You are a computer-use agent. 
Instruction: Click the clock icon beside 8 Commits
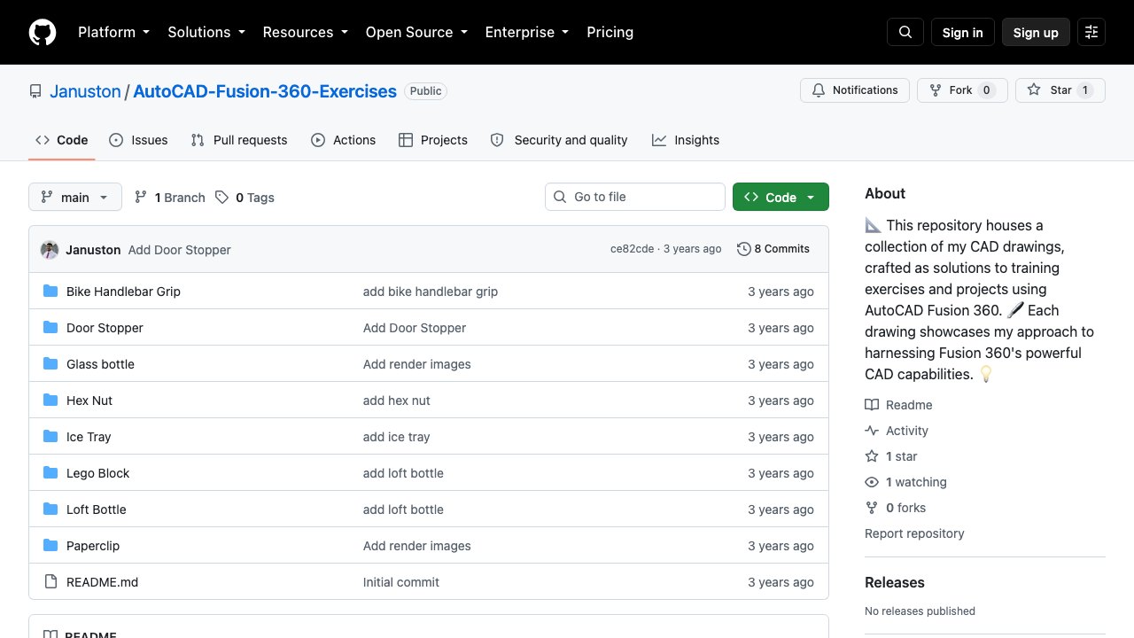pos(744,249)
